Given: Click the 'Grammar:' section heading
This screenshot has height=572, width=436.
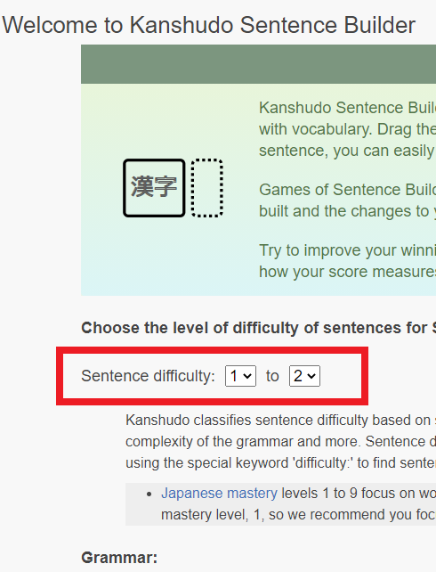Looking at the screenshot, I should coord(119,558).
